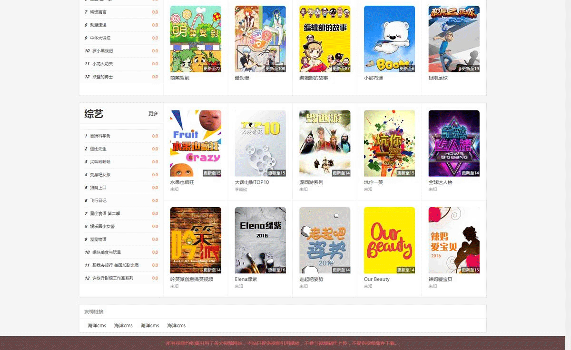Open ranking item 宠宠物语
The height and width of the screenshot is (350, 571).
[x=98, y=239]
